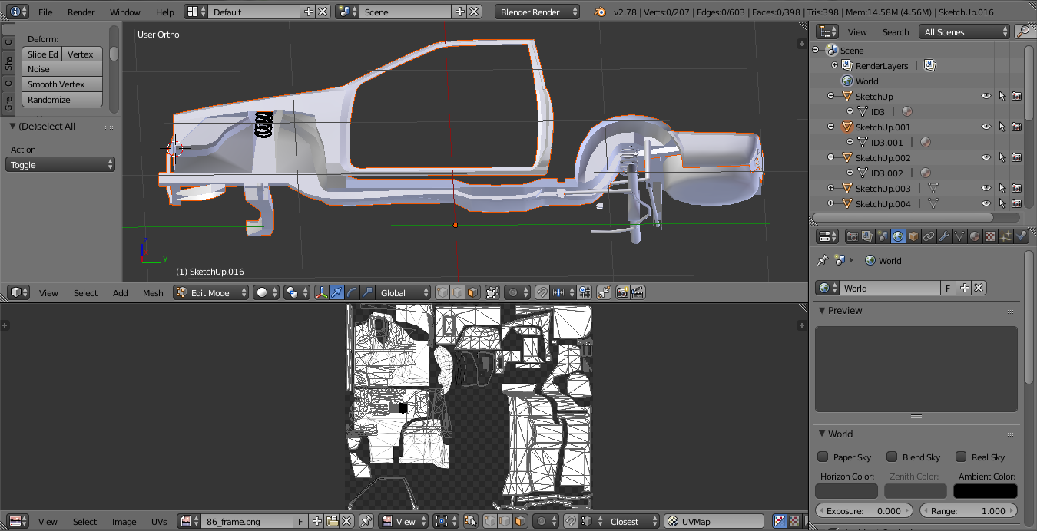Open the Texture properties checker tab

click(990, 236)
